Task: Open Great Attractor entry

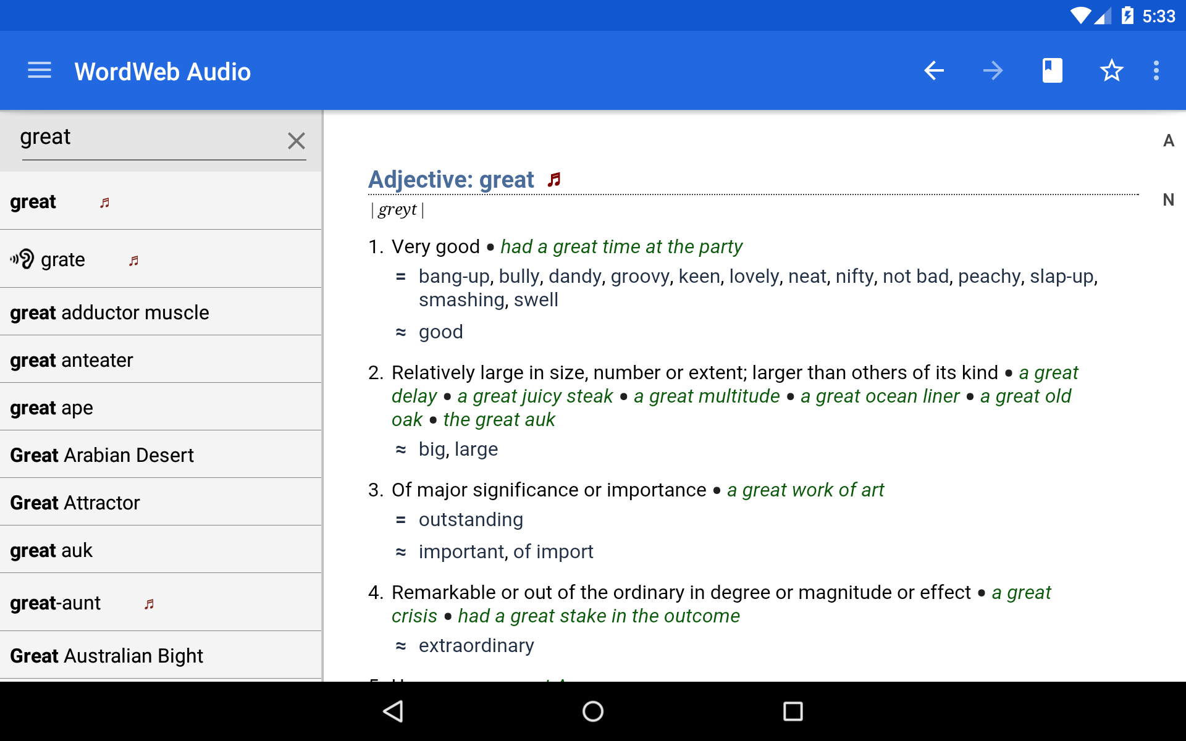Action: (161, 503)
